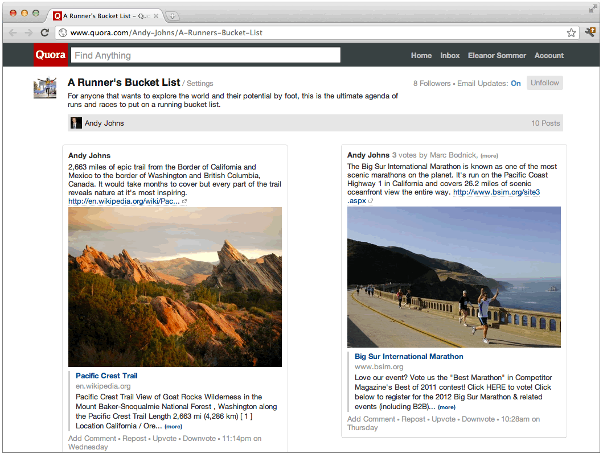Open the Big Sur International Marathon title link
The height and width of the screenshot is (458, 603).
(x=409, y=357)
